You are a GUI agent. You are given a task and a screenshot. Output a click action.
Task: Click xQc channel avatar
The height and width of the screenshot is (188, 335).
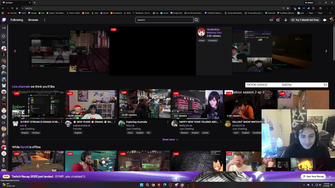[15, 124]
